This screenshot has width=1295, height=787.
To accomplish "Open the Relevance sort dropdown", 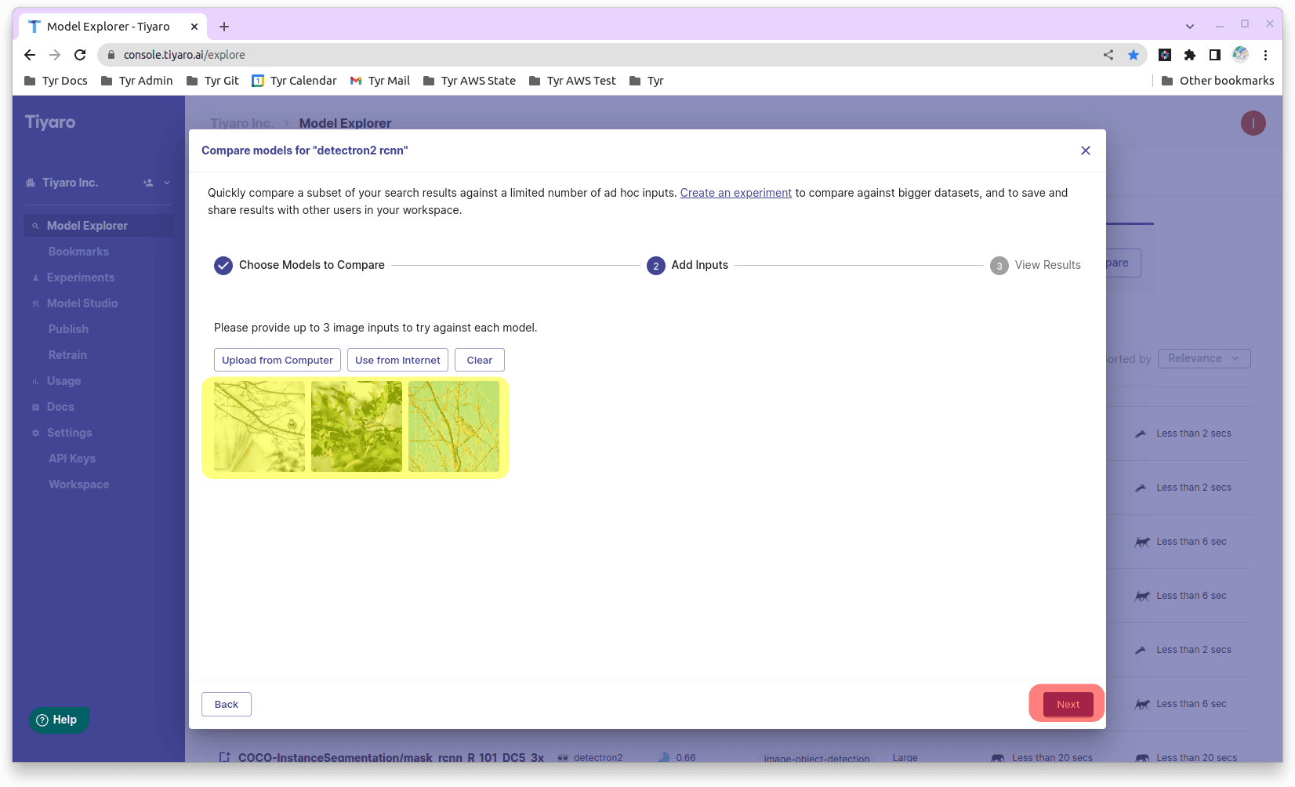I will (1204, 358).
